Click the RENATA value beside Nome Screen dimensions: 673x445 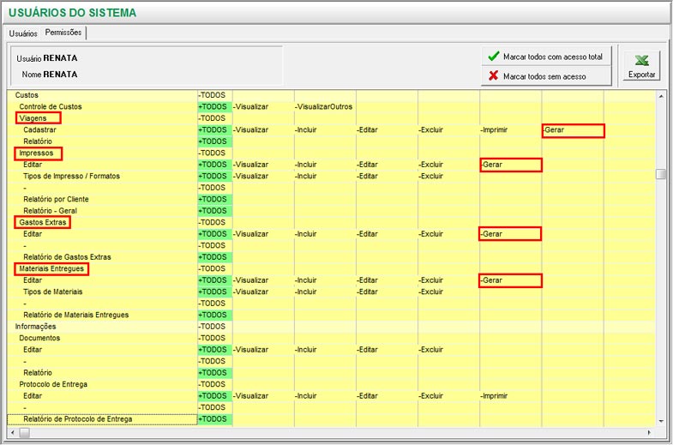click(x=61, y=75)
